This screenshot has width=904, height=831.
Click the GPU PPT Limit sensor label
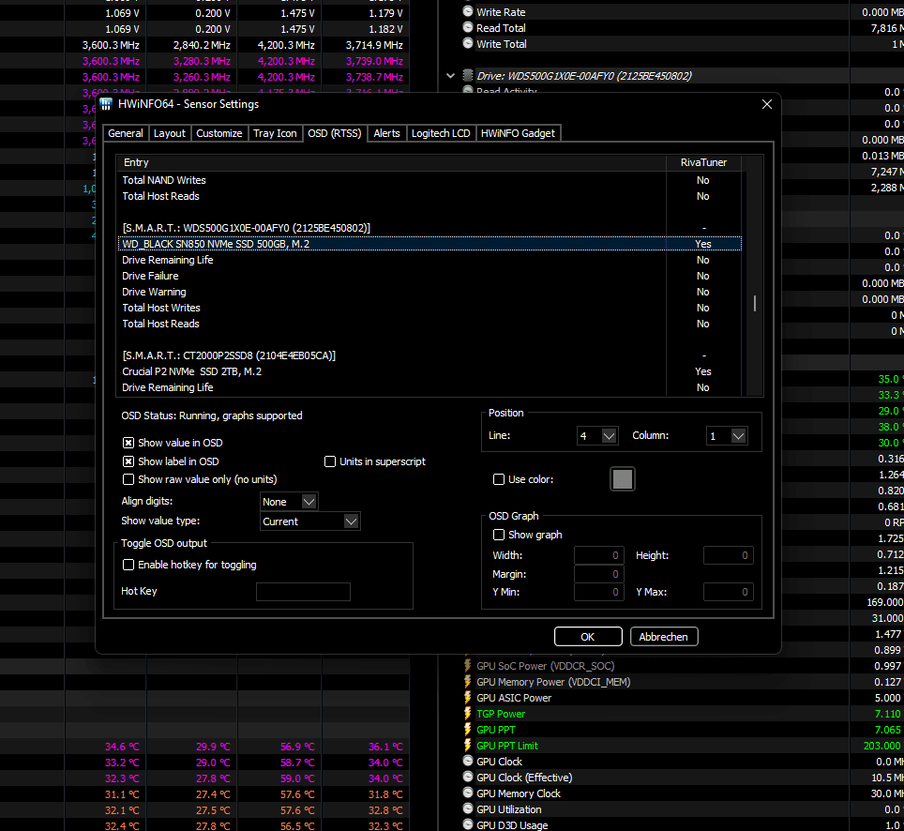pos(507,746)
